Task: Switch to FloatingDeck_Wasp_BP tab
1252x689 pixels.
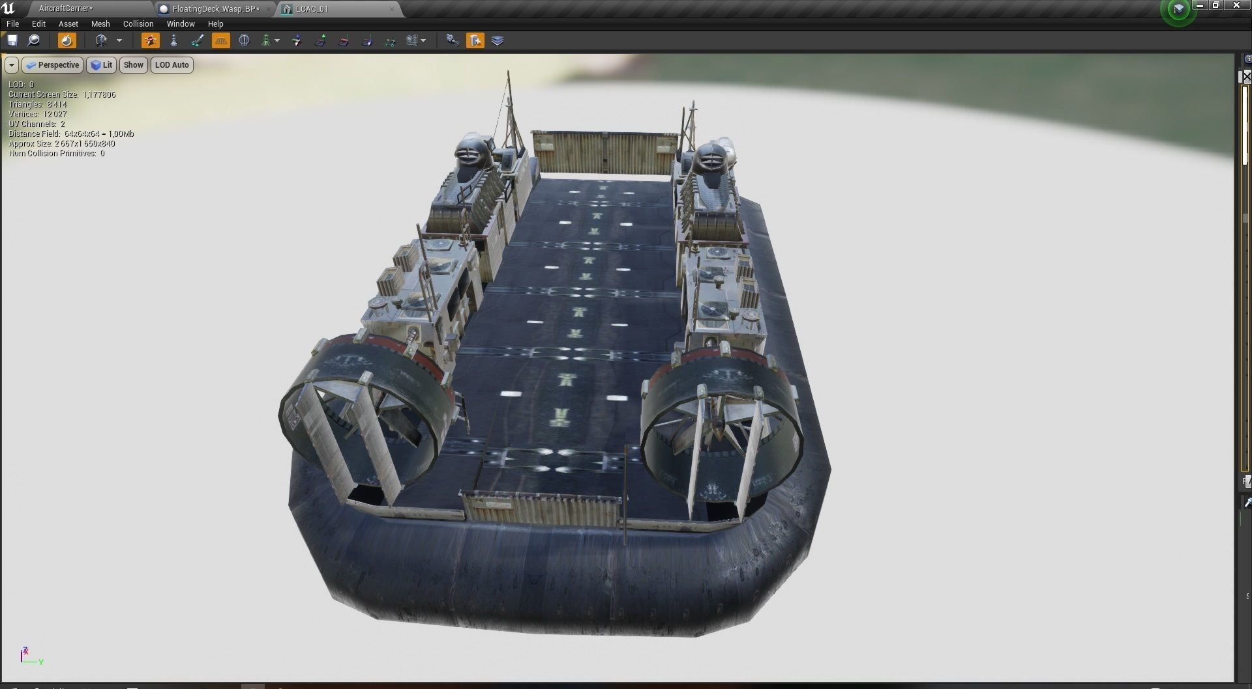Action: pyautogui.click(x=215, y=9)
